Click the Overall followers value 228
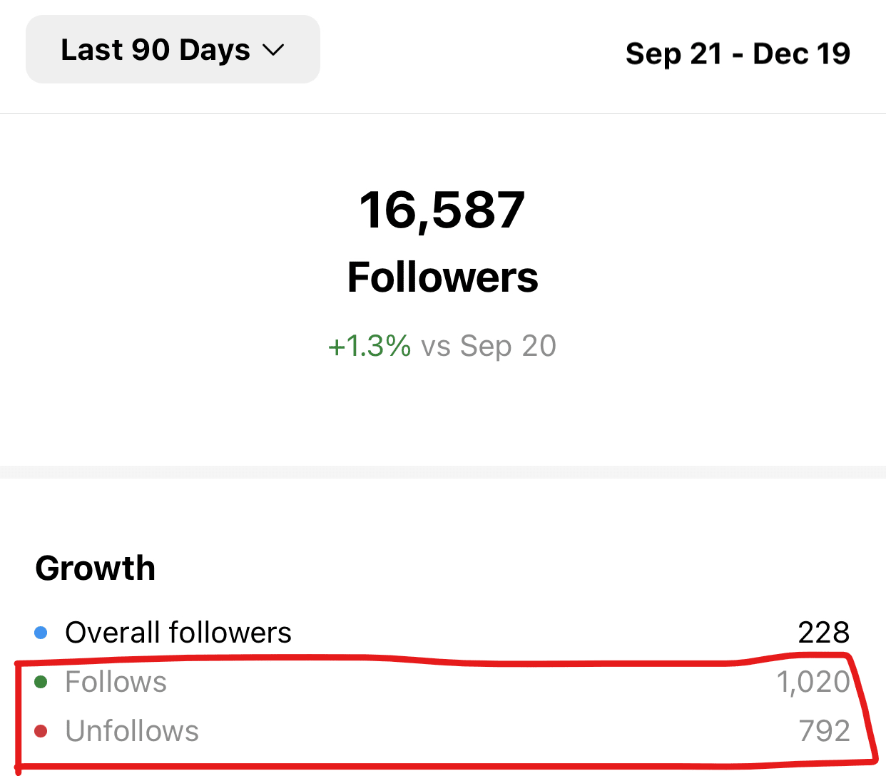This screenshot has width=886, height=781. tap(823, 633)
